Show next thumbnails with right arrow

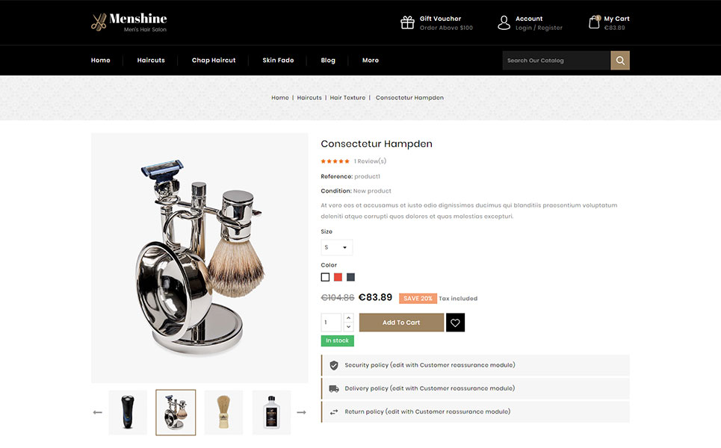301,413
